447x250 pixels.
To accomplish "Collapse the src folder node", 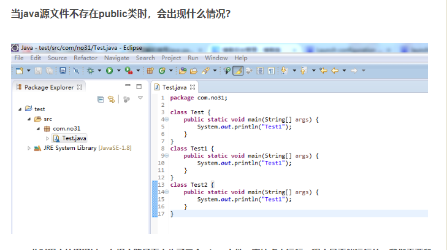I will (x=29, y=119).
